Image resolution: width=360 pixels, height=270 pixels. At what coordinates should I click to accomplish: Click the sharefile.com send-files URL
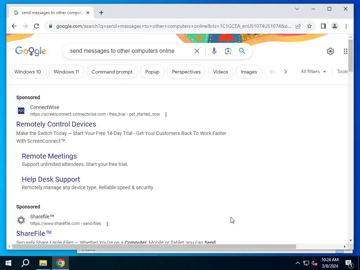coord(66,224)
